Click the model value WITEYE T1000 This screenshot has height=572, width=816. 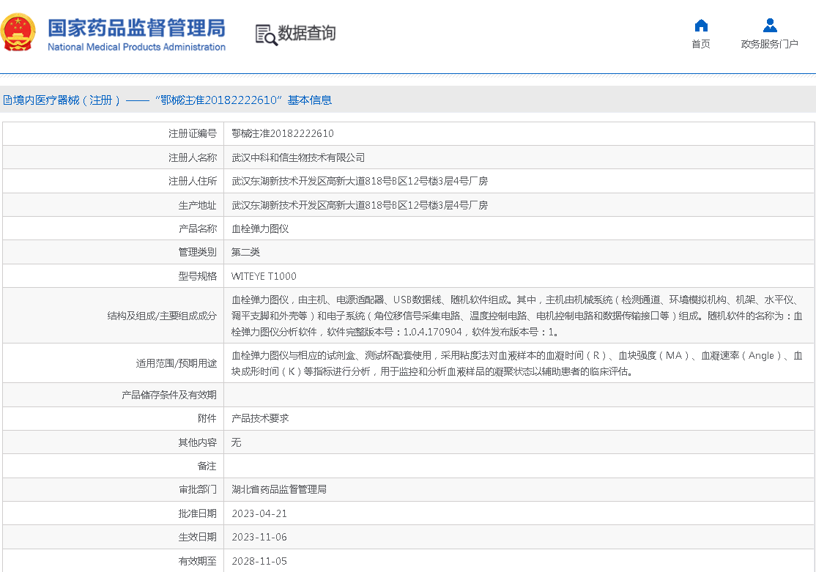pos(264,276)
